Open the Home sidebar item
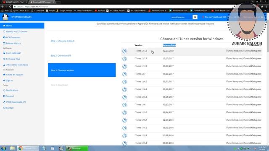269x151 pixels. [22, 26]
